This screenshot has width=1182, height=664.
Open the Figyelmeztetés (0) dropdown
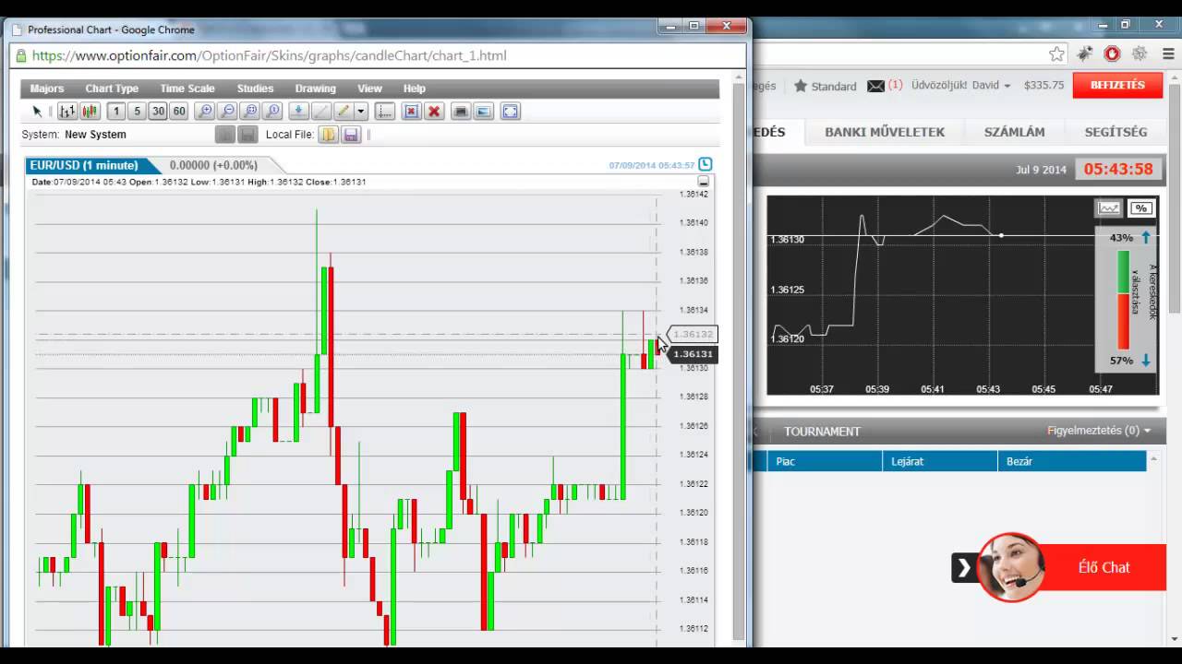point(1099,431)
